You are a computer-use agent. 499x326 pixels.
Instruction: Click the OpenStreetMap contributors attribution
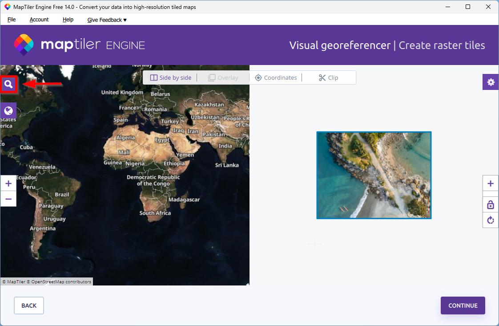pyautogui.click(x=59, y=282)
